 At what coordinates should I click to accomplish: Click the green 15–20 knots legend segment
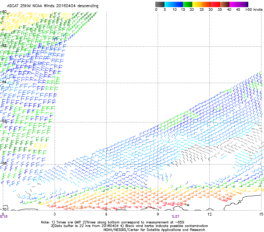[x=188, y=4]
